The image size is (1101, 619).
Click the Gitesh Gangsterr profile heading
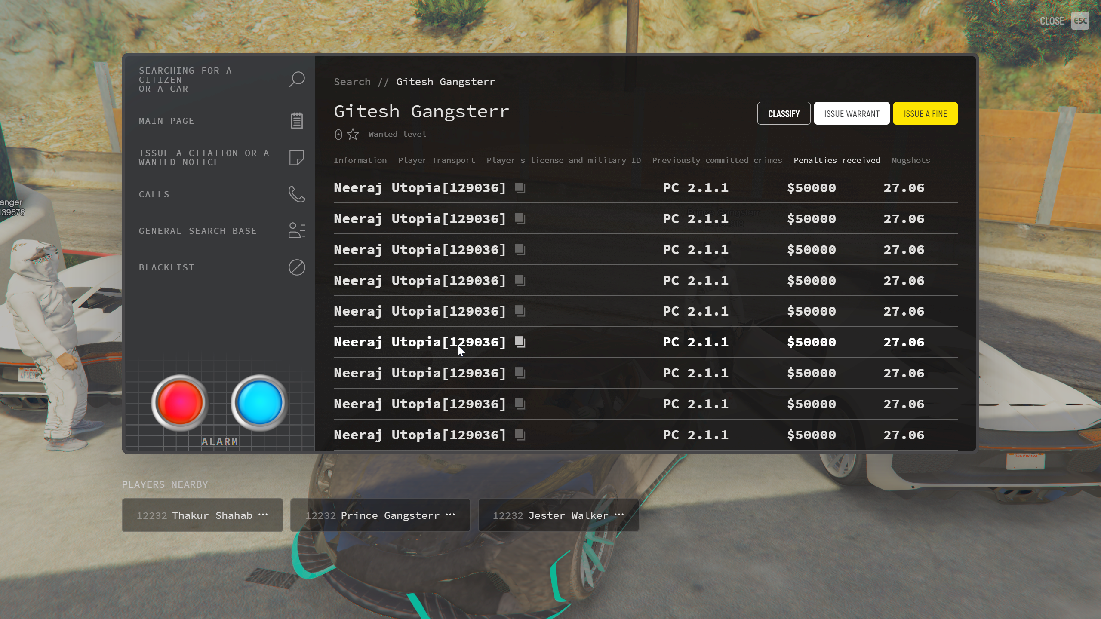421,112
